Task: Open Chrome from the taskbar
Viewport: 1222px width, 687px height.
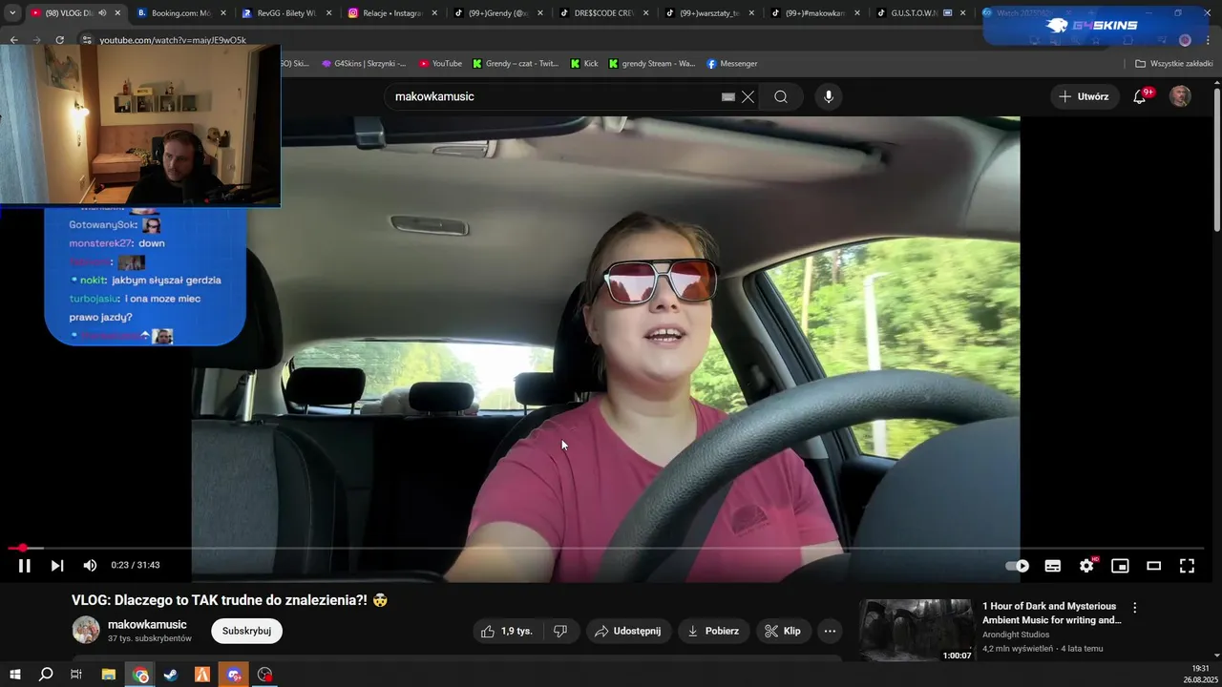Action: (x=140, y=675)
